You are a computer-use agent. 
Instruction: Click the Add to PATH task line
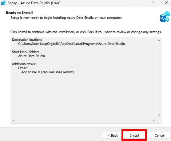click(x=48, y=72)
